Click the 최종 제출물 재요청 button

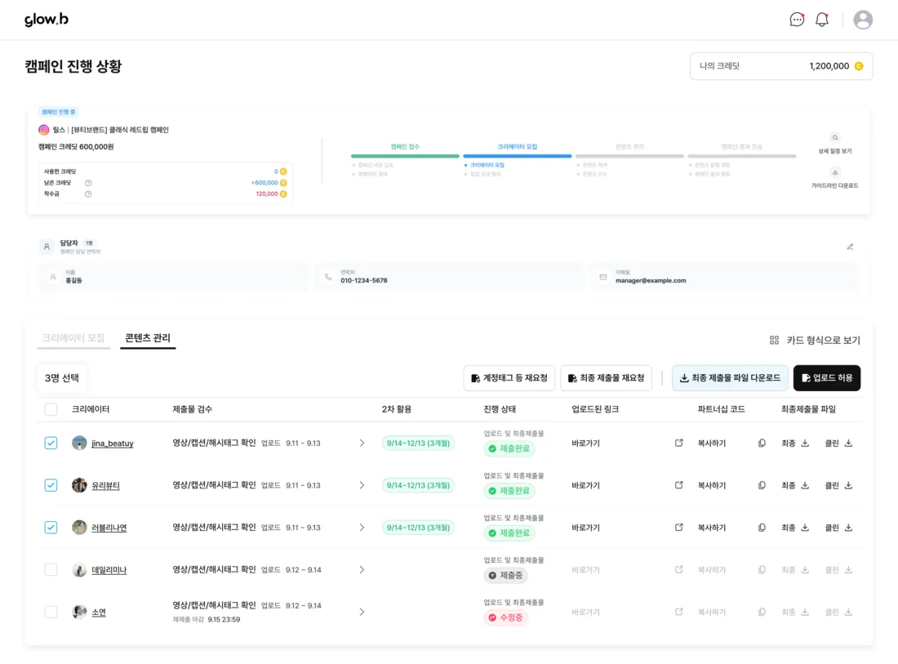click(x=606, y=378)
